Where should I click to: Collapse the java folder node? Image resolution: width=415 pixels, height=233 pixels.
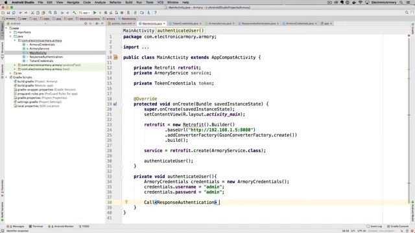coord(10,36)
